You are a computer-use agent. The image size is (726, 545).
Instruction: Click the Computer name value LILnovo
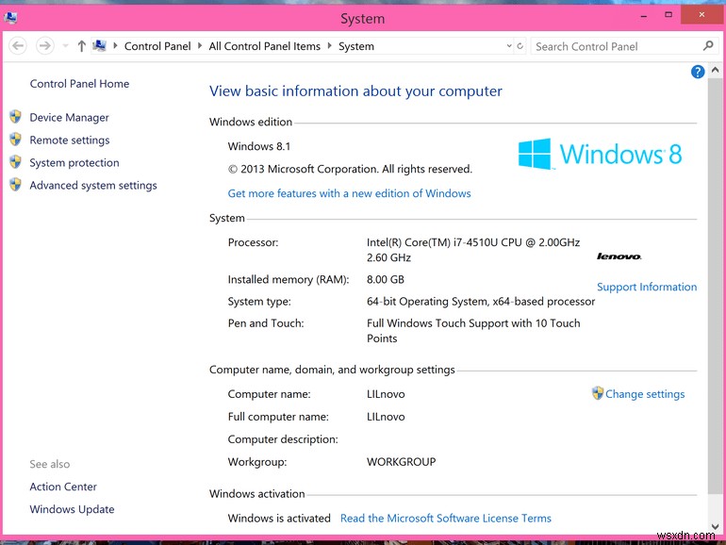click(386, 394)
